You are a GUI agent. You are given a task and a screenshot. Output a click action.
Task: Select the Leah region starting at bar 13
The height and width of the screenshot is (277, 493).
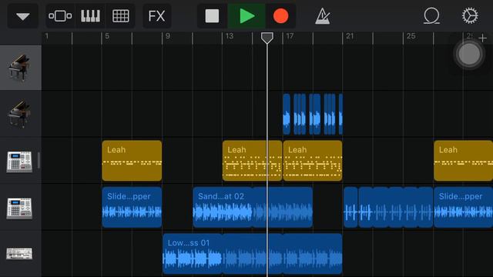(x=252, y=161)
